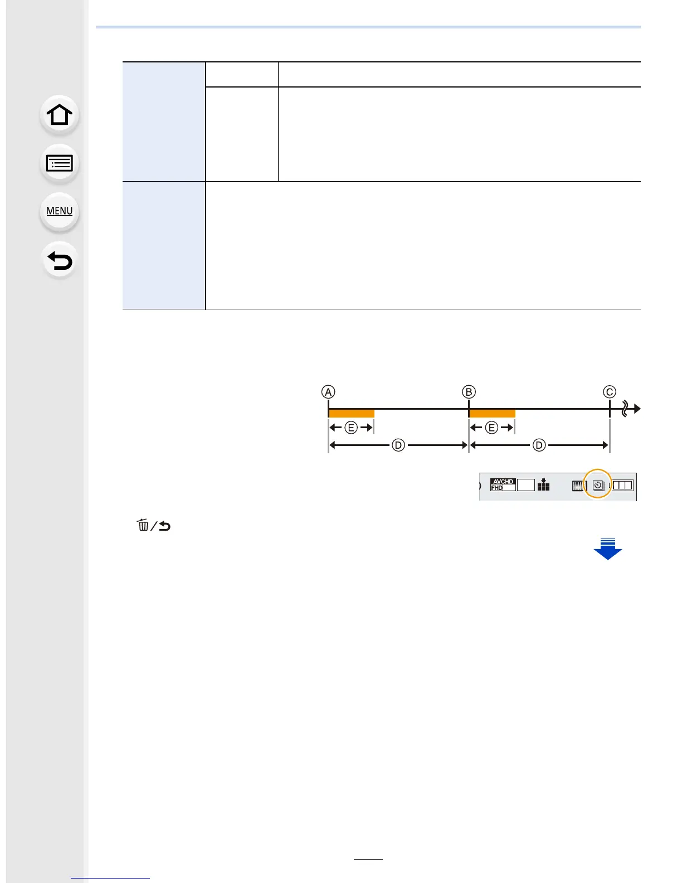The height and width of the screenshot is (883, 682).
Task: Select marker A on the timeline
Action: [x=328, y=392]
